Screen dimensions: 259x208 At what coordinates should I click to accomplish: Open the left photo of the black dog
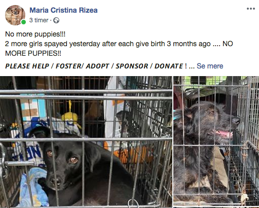click(x=86, y=142)
